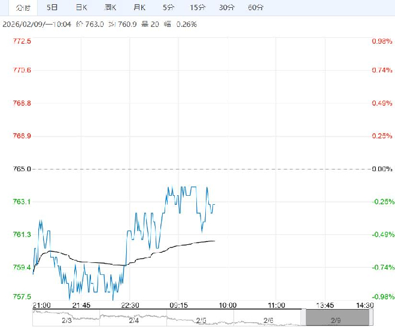Open the 月K monthly chart tab
The height and width of the screenshot is (327, 395).
click(x=139, y=8)
